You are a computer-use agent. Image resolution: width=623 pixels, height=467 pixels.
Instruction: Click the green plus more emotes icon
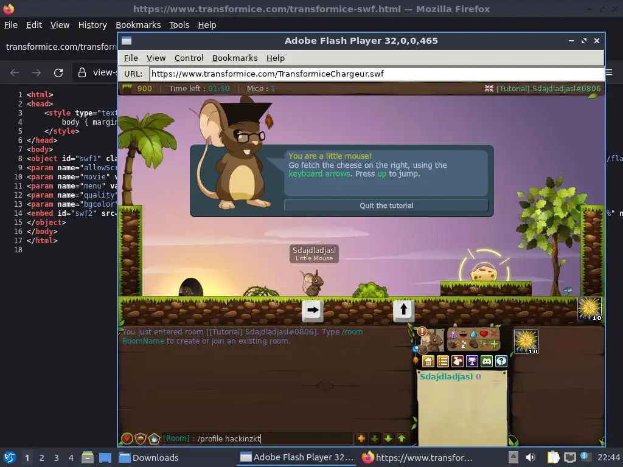pos(494,344)
